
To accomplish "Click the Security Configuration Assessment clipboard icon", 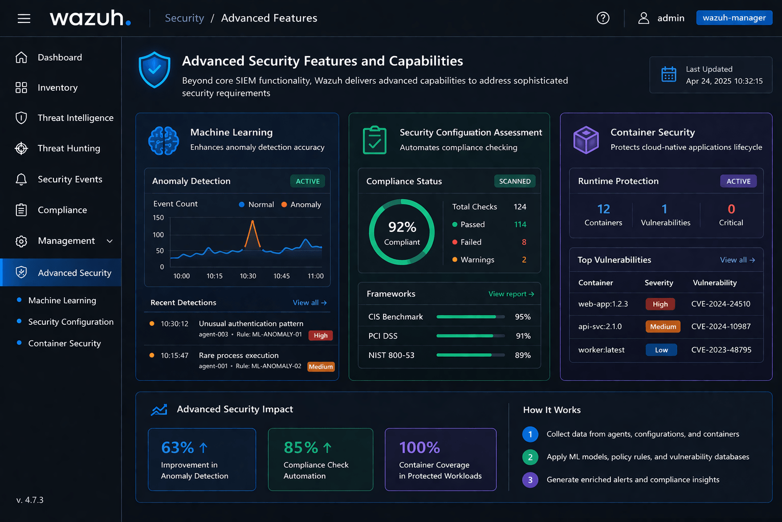I will tap(375, 140).
